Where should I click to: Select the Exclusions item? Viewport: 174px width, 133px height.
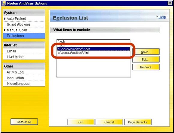pyautogui.click(x=24, y=36)
